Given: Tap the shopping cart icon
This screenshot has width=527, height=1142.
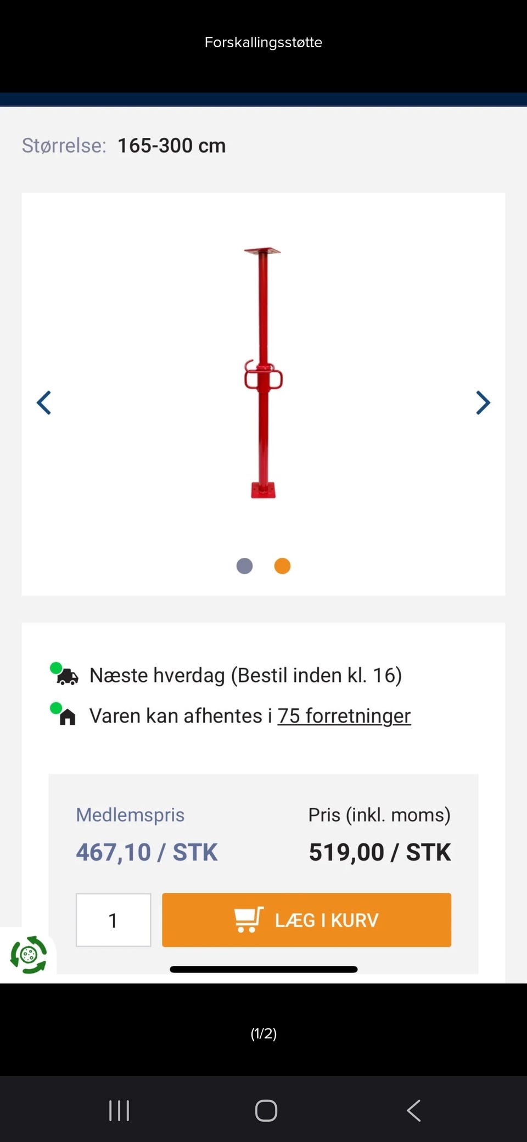Looking at the screenshot, I should 249,920.
